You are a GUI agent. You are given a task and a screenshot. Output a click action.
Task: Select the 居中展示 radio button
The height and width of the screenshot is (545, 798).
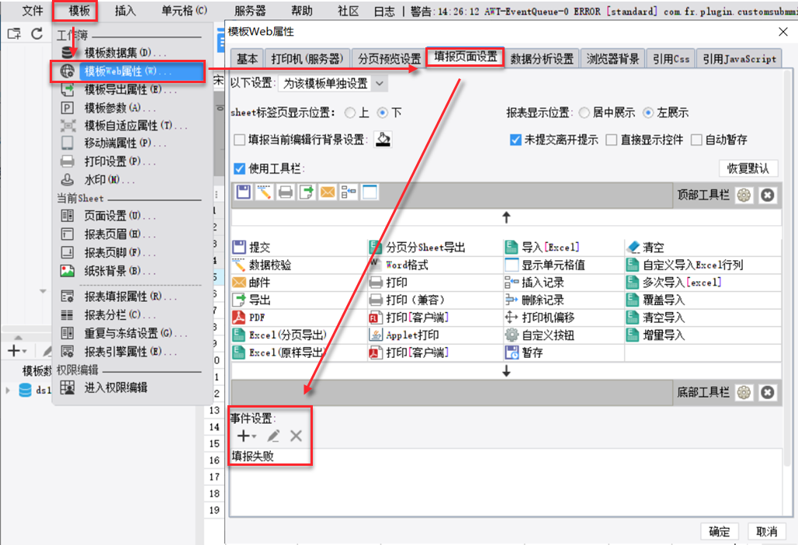pyautogui.click(x=585, y=113)
